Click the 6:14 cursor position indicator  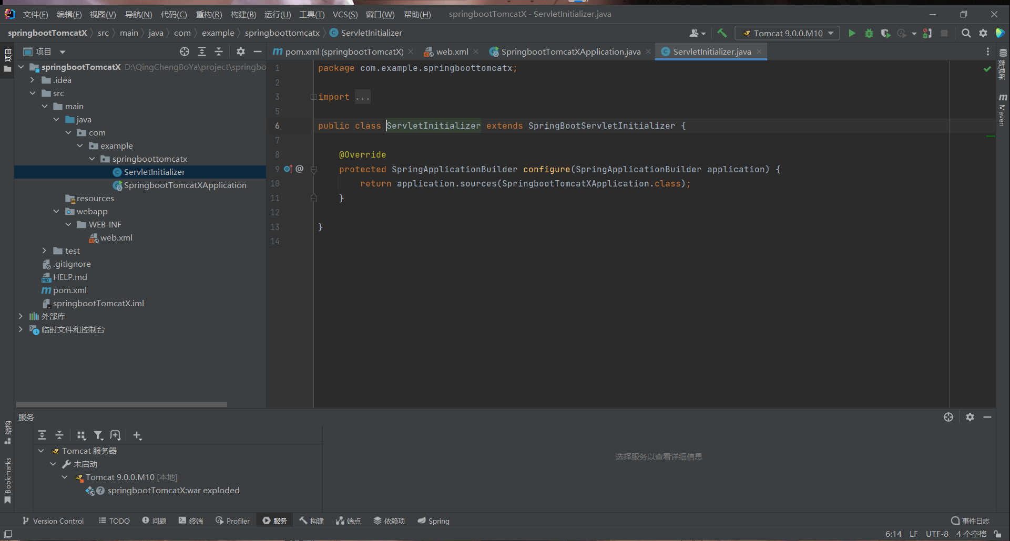(x=893, y=534)
